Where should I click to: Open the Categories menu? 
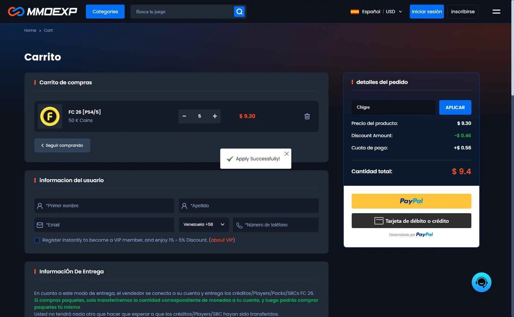point(105,12)
